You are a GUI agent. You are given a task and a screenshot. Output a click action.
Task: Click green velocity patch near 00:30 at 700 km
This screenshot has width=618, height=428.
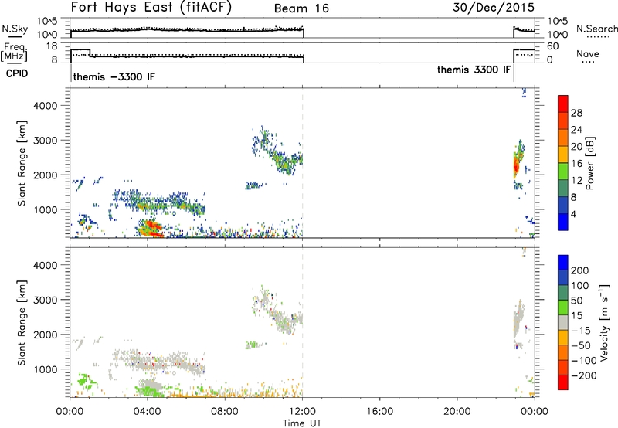(x=84, y=380)
